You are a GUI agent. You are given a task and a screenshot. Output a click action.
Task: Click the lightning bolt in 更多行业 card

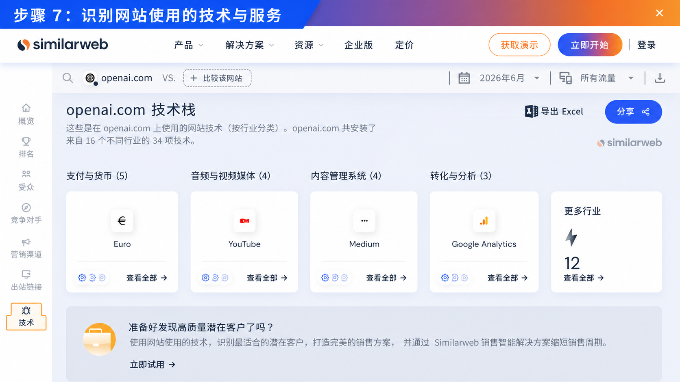coord(571,237)
